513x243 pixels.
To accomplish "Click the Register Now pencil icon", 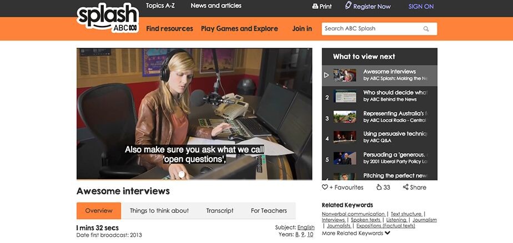I will [348, 6].
